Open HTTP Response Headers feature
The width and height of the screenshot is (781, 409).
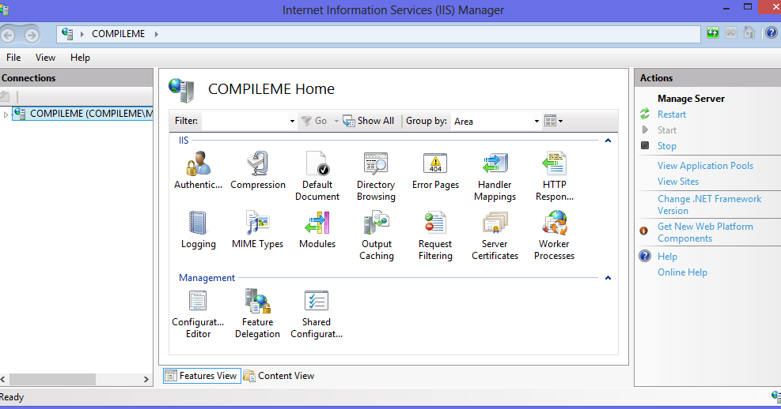[x=555, y=177]
